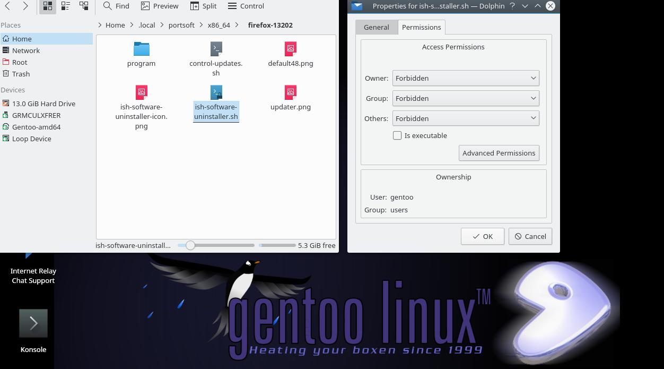This screenshot has width=664, height=369.
Task: Open Root place in sidebar
Action: [47, 62]
